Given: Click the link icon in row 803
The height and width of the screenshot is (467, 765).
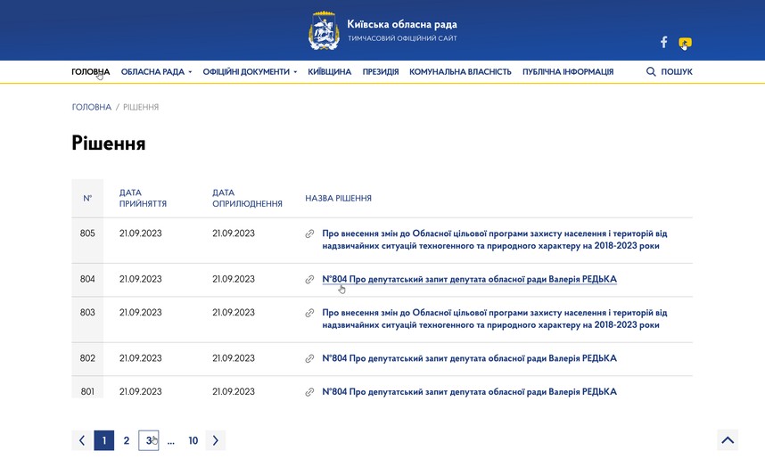Looking at the screenshot, I should pyautogui.click(x=309, y=313).
